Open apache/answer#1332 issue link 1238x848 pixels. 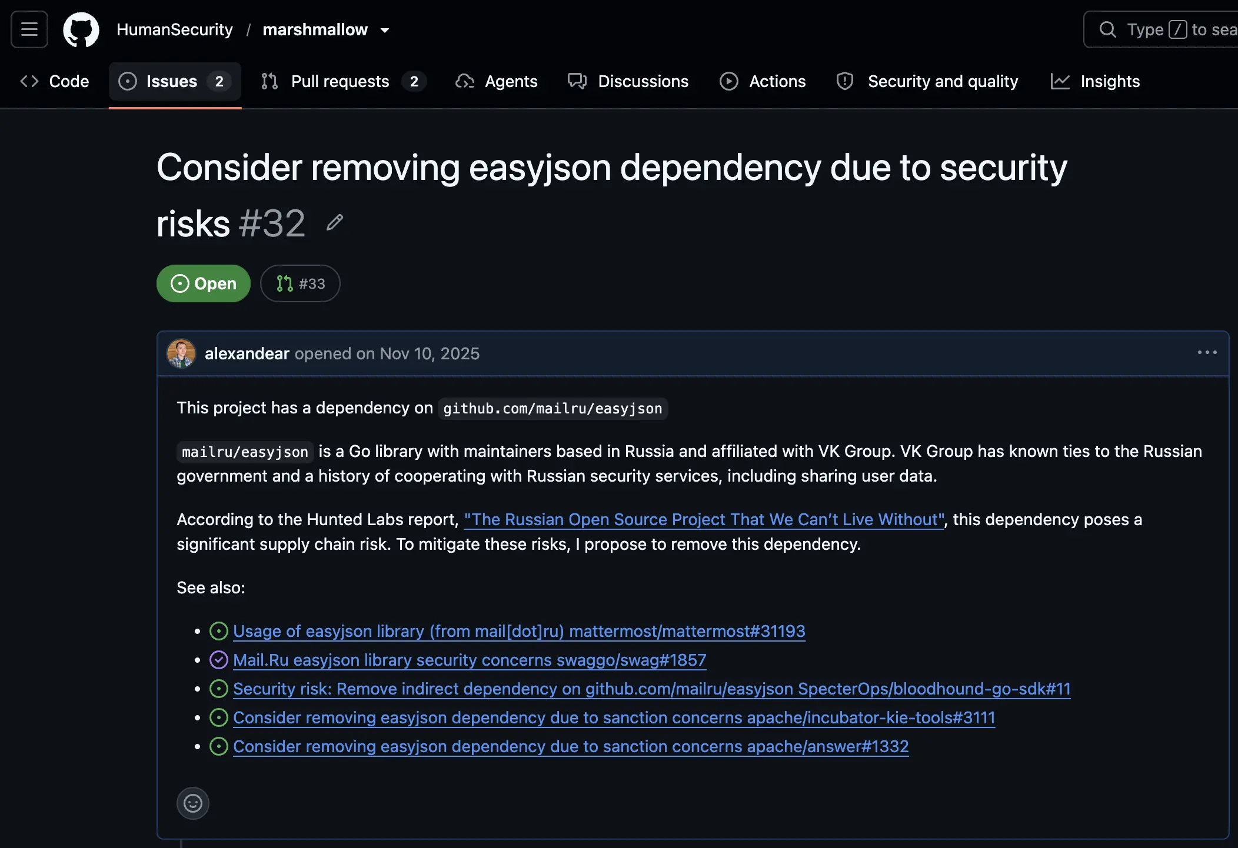click(x=571, y=746)
